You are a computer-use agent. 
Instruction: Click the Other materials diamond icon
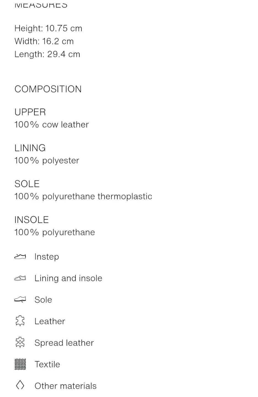(x=20, y=385)
